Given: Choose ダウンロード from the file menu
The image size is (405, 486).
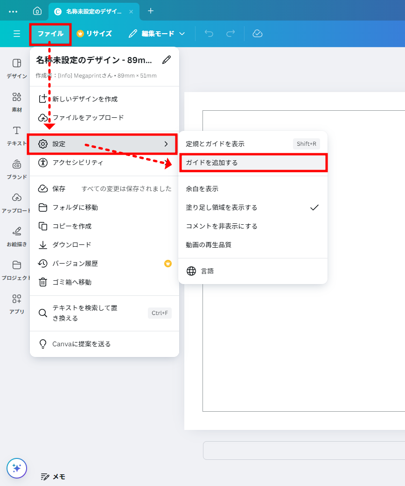Looking at the screenshot, I should point(105,244).
